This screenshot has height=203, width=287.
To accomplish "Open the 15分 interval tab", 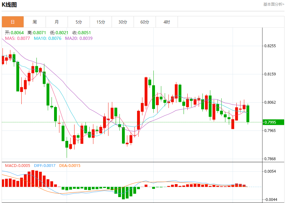I will point(101,22).
